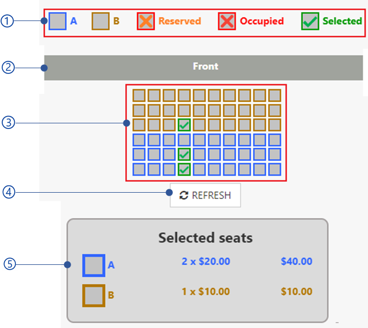Click the blue A category swatch in legend

coord(57,22)
